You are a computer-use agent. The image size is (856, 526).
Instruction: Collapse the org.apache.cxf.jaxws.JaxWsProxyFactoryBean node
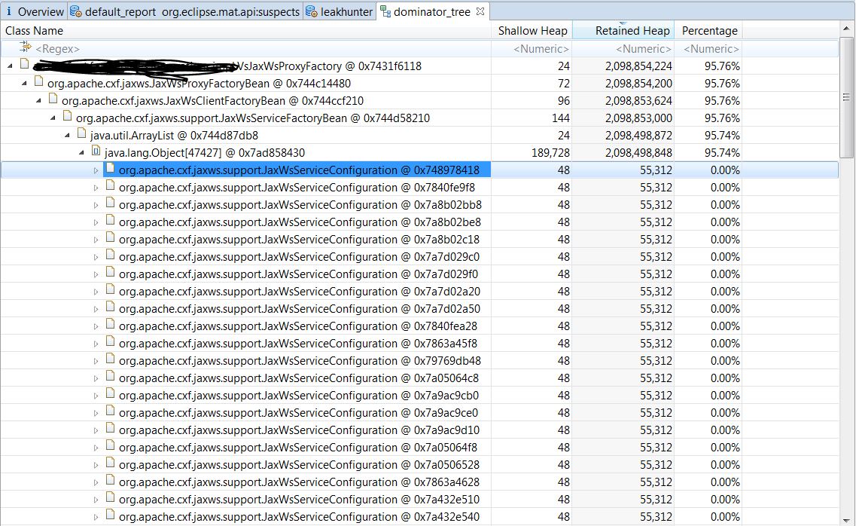point(24,83)
